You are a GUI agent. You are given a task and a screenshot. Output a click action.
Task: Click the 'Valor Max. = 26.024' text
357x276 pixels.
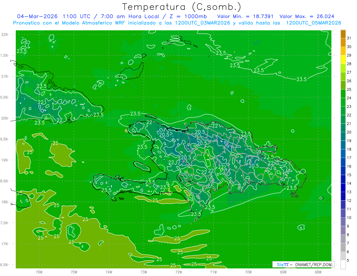(307, 16)
